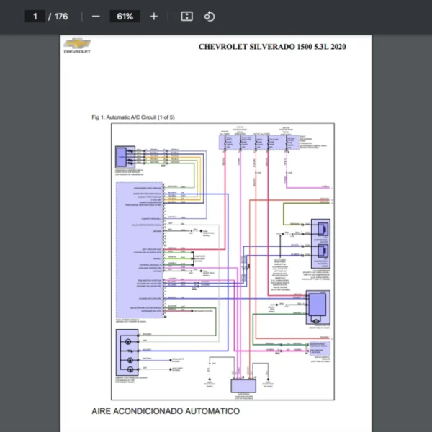Click the rotate counterclockwise icon
Image resolution: width=432 pixels, height=432 pixels.
(x=209, y=16)
